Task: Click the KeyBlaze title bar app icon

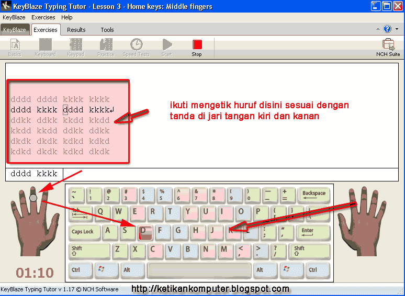Action: coord(6,6)
